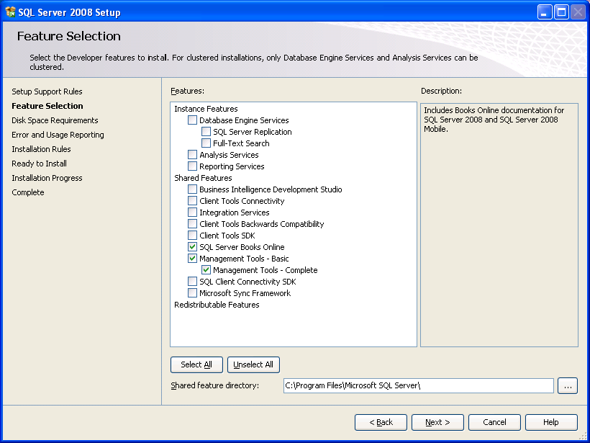Tick the Full-Text Search checkbox
The height and width of the screenshot is (443, 590).
(x=206, y=143)
